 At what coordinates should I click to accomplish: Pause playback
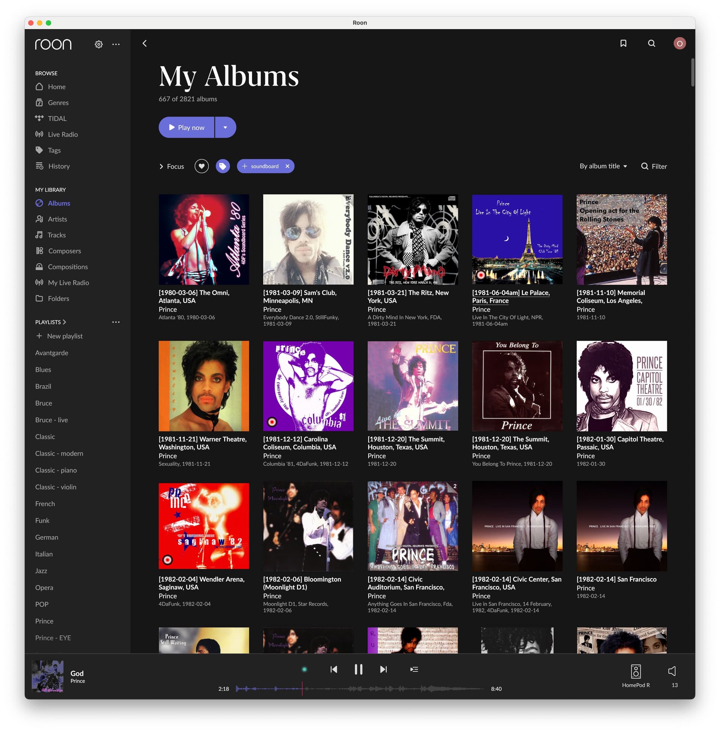pos(358,669)
